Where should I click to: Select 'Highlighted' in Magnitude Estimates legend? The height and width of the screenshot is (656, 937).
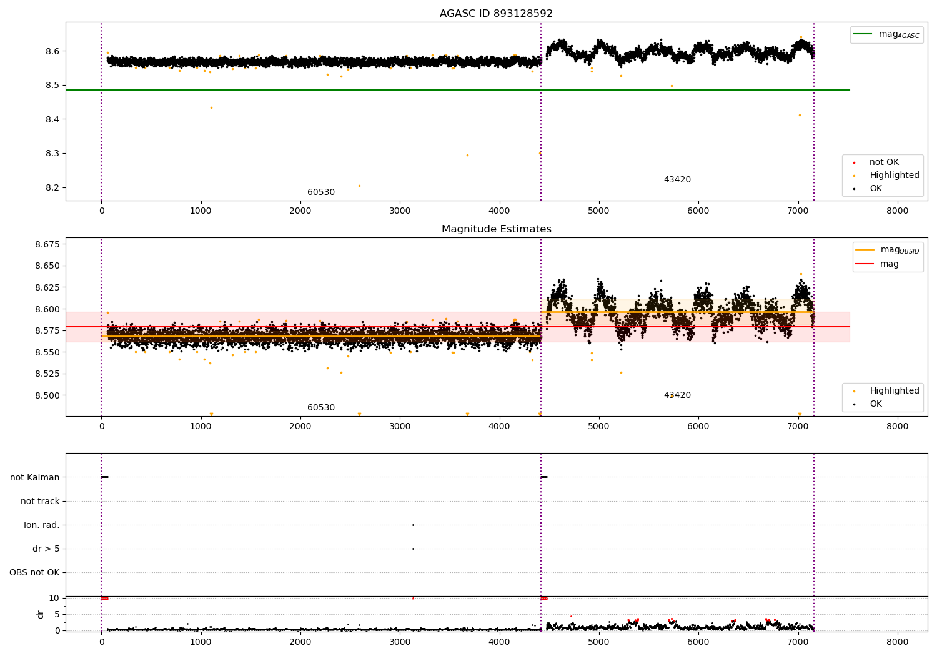tap(894, 391)
